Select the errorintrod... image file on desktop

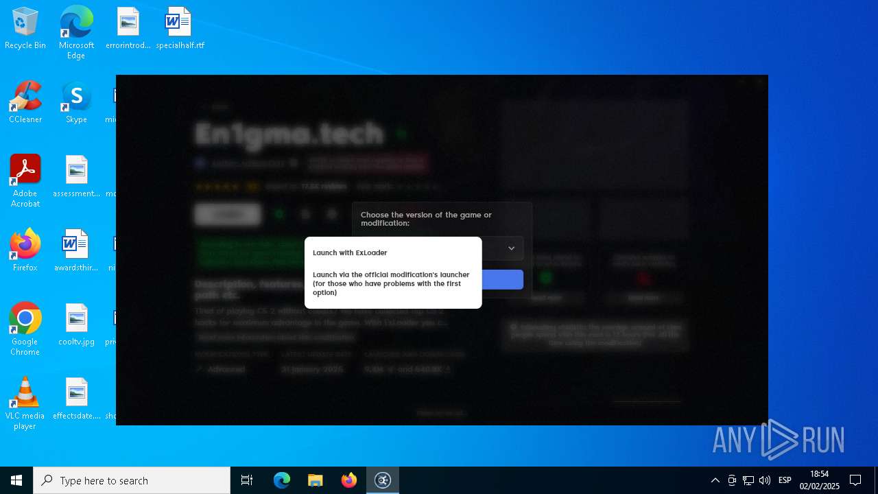(128, 29)
